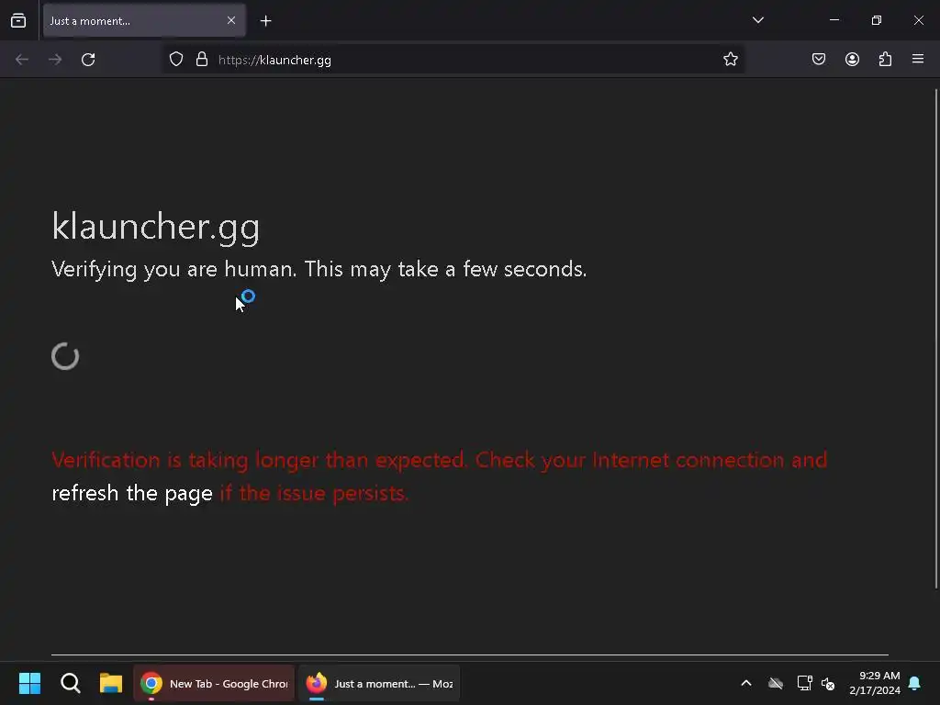This screenshot has height=705, width=940.
Task: Open tracking protection shield icon
Action: point(175,60)
